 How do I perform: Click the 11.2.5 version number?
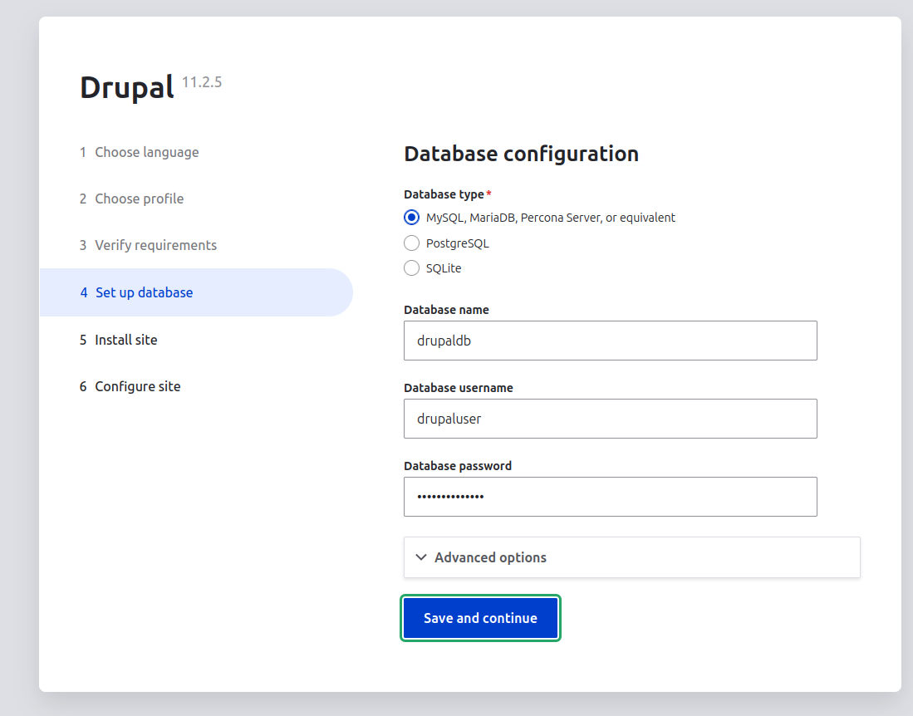(x=202, y=82)
